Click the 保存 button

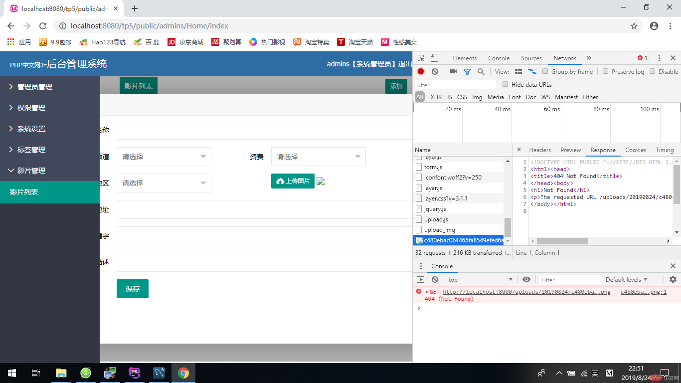click(133, 289)
